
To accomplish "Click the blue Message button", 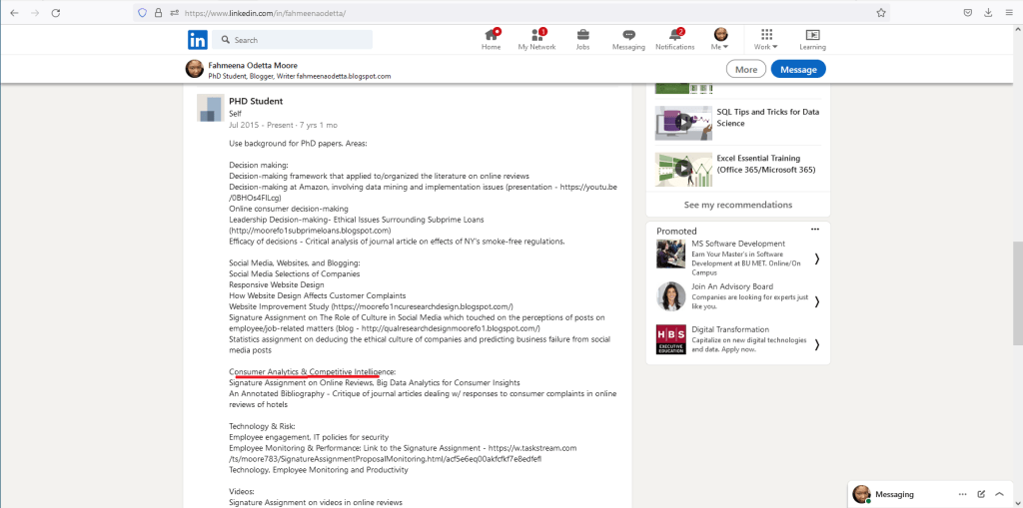I will [x=798, y=69].
